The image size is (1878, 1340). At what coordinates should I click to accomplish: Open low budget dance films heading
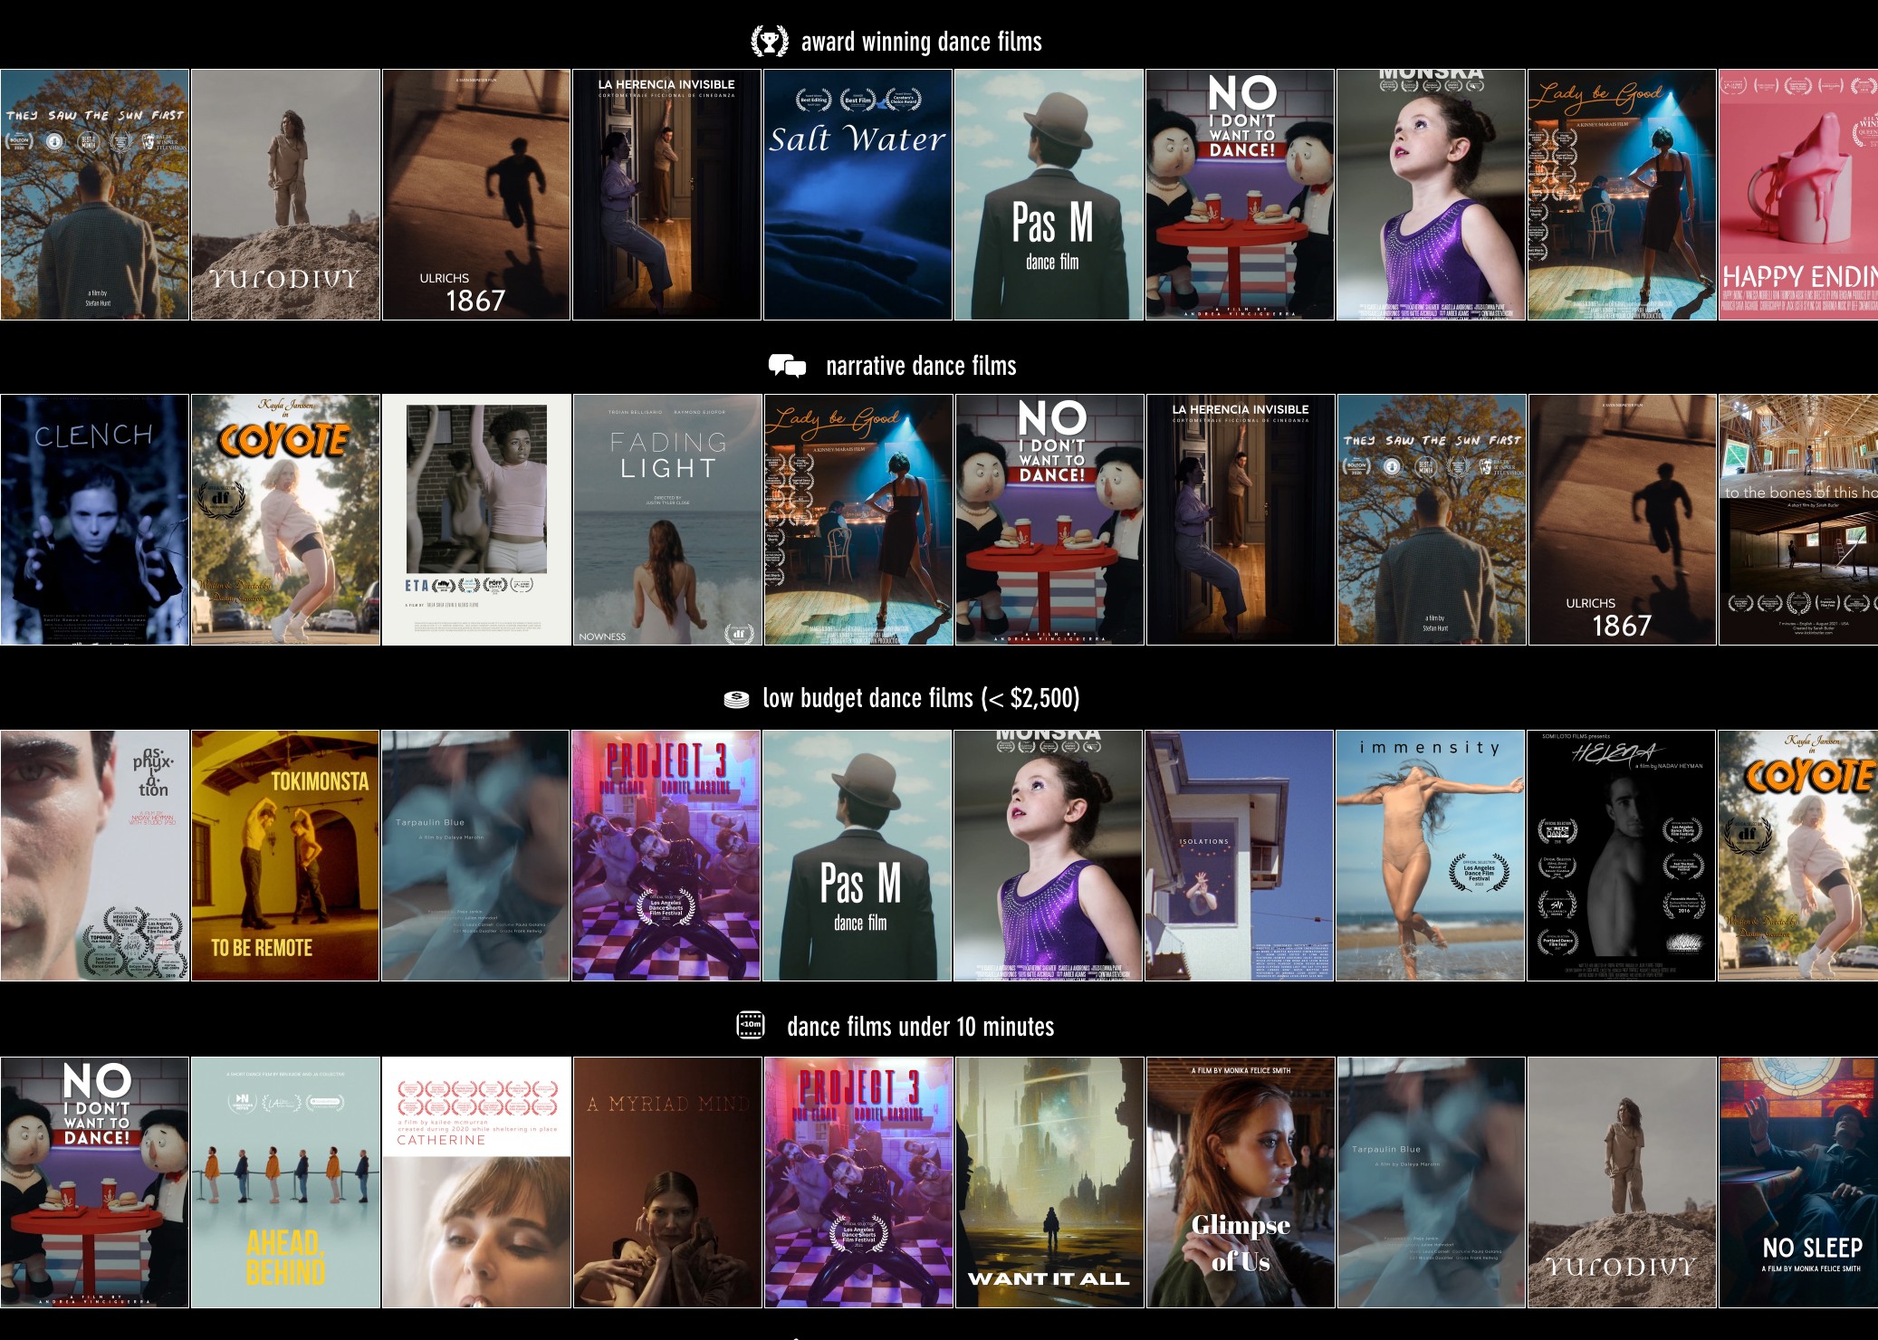[920, 698]
